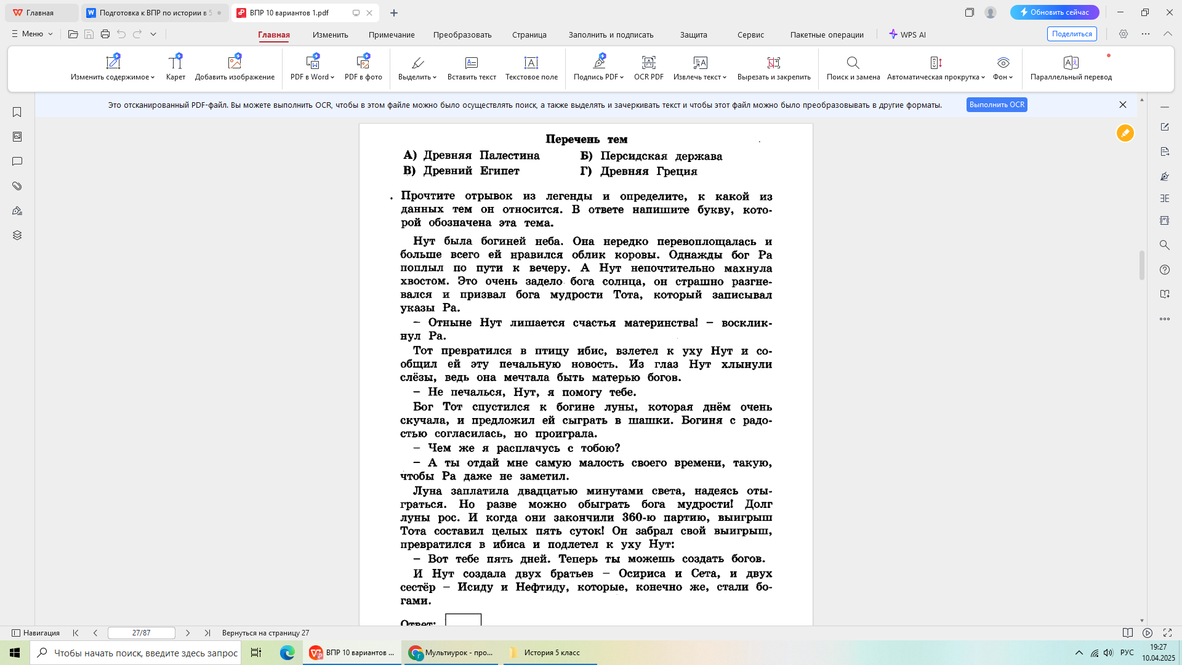1182x665 pixels.
Task: Open Microsoft Edge from taskbar
Action: pos(287,653)
